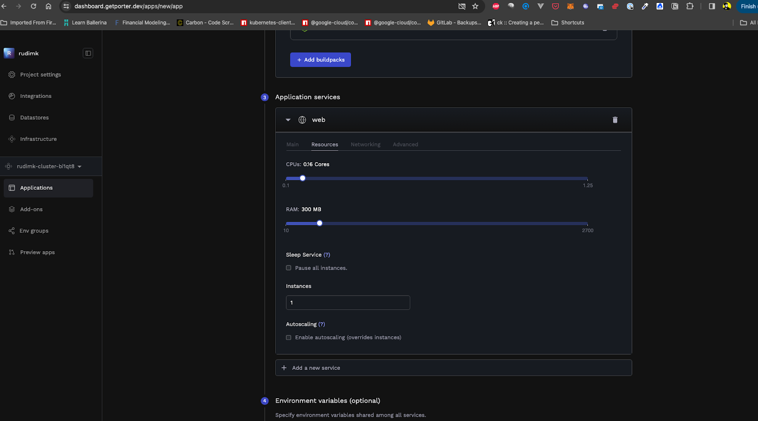The height and width of the screenshot is (421, 758).
Task: Open Datastores icon in sidebar
Action: click(x=12, y=117)
